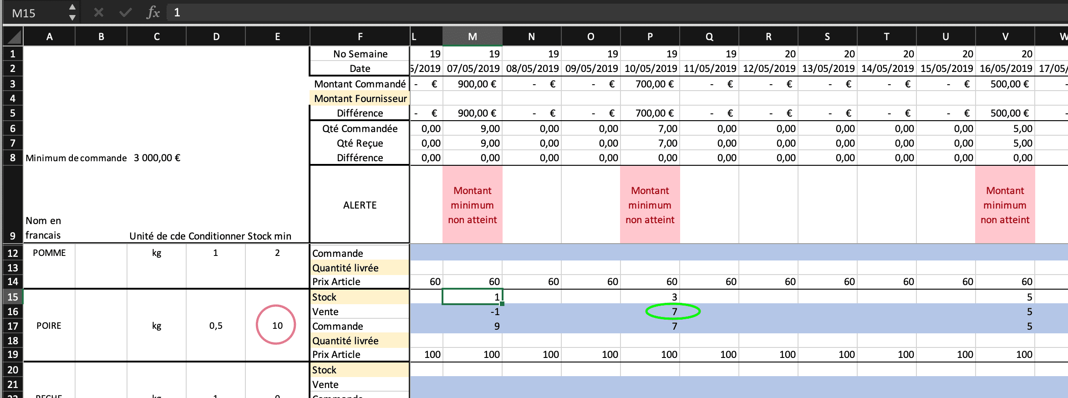This screenshot has height=398, width=1068.
Task: Select the 3 000,00 € minimum order cell
Action: point(157,158)
